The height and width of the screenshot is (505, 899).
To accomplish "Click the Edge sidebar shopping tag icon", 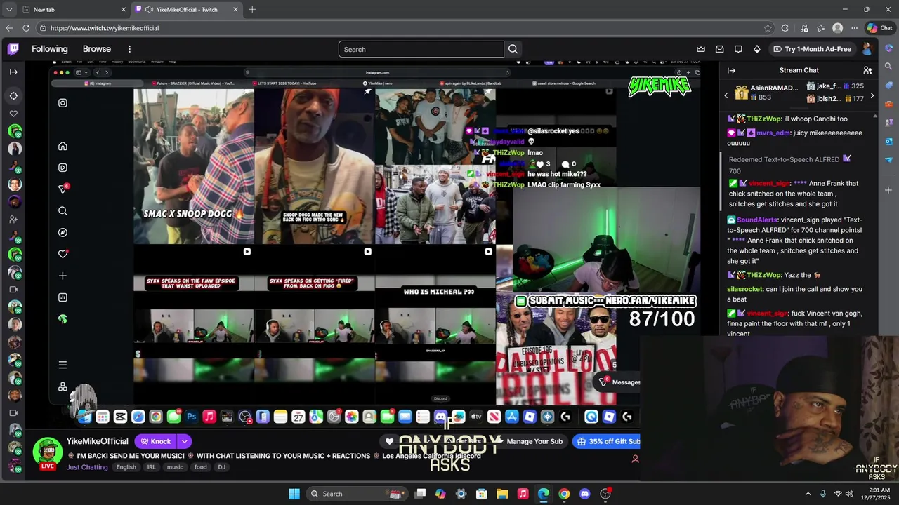I will [888, 85].
